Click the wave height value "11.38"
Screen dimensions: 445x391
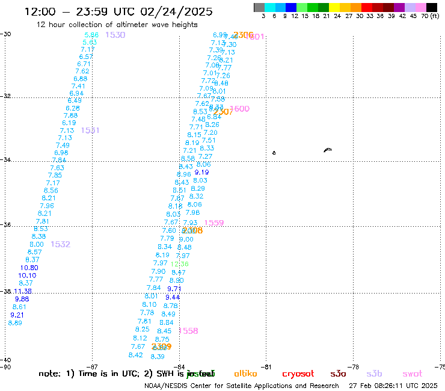pyautogui.click(x=23, y=291)
